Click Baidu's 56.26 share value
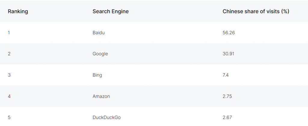 point(229,32)
